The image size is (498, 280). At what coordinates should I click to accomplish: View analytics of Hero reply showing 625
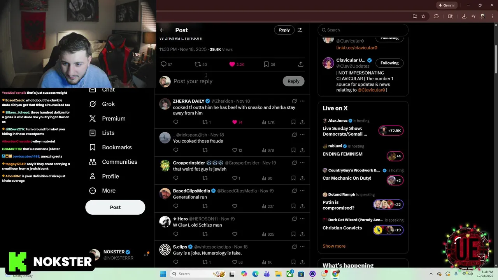tap(268, 234)
